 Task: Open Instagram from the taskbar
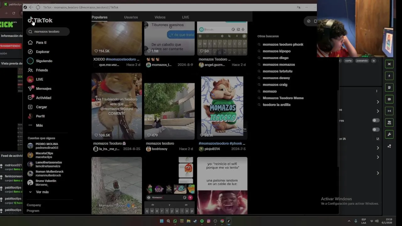click(209, 221)
